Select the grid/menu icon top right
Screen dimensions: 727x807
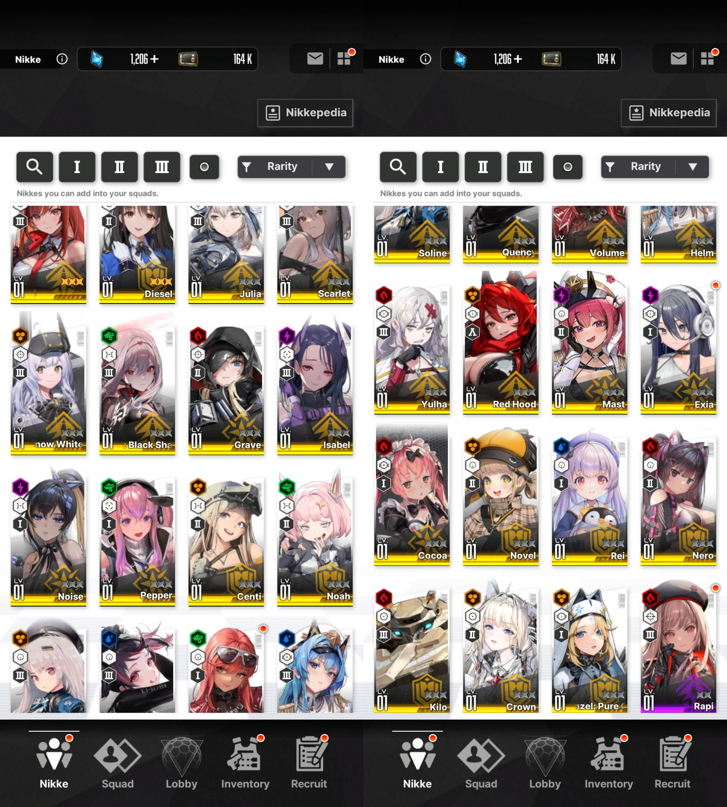pos(709,60)
